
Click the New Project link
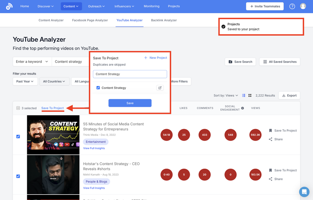[x=156, y=58]
